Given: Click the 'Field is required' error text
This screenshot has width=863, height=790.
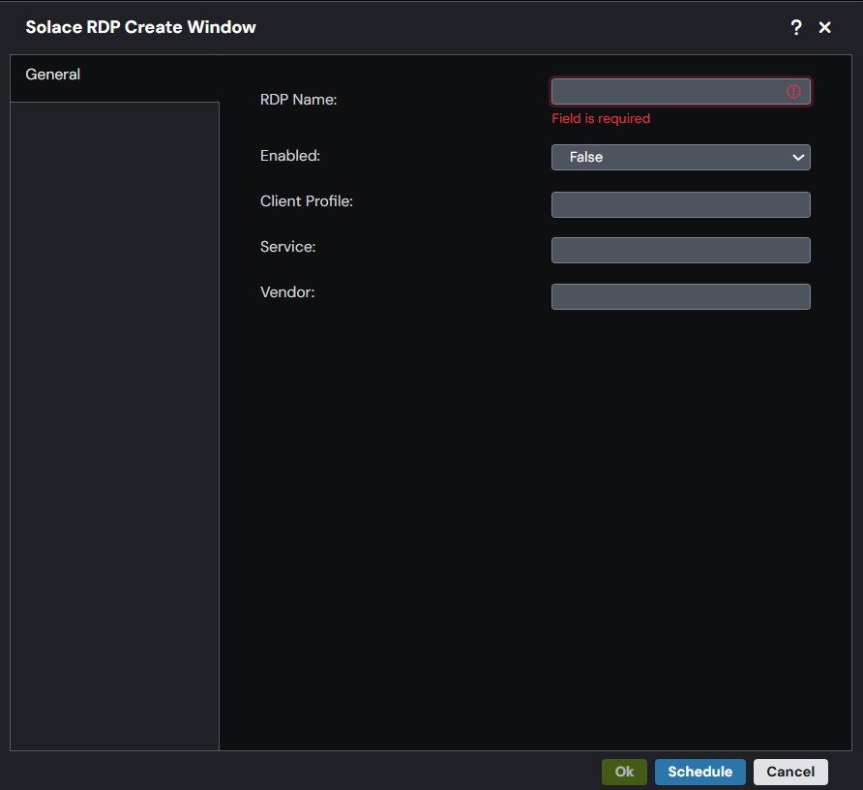Looking at the screenshot, I should pyautogui.click(x=601, y=118).
